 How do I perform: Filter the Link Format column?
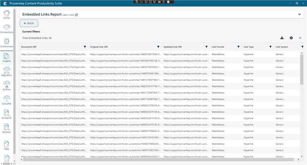[238, 47]
